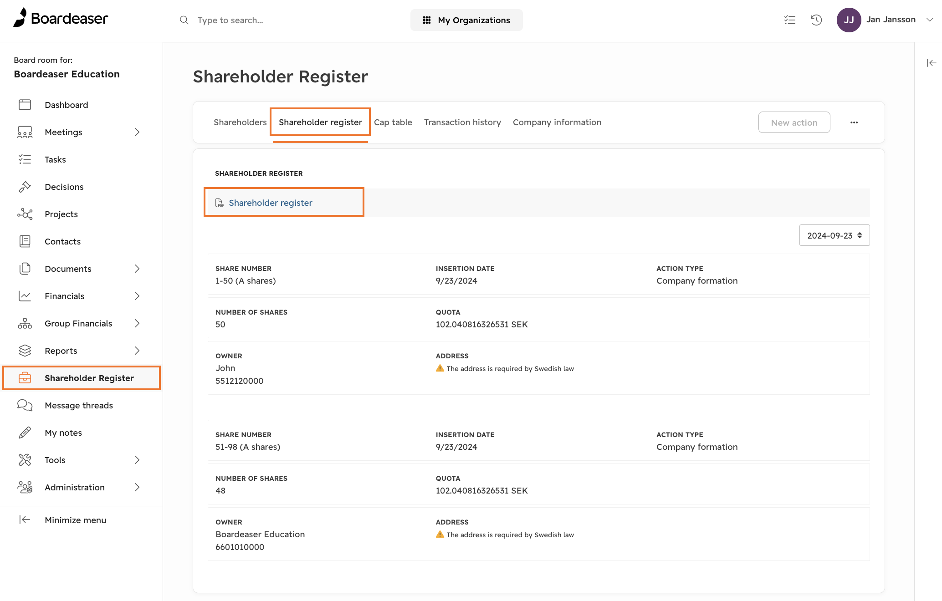The width and height of the screenshot is (942, 601).
Task: Collapse the right side panel arrow icon
Action: coord(932,63)
